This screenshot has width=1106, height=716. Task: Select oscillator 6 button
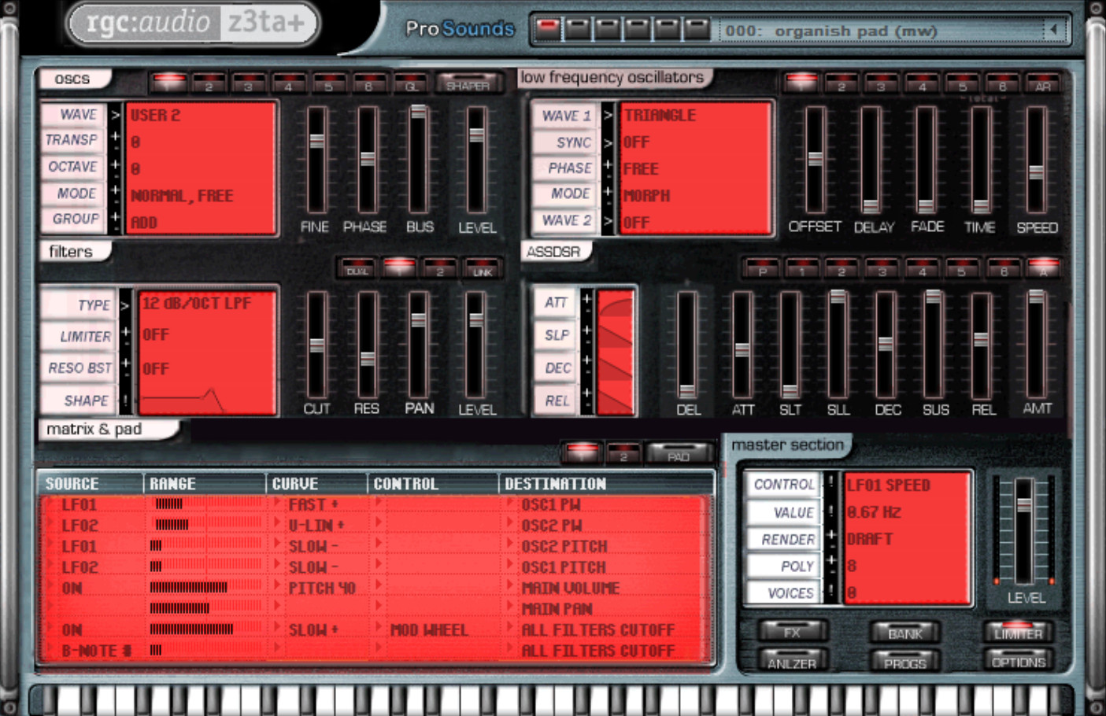point(369,83)
